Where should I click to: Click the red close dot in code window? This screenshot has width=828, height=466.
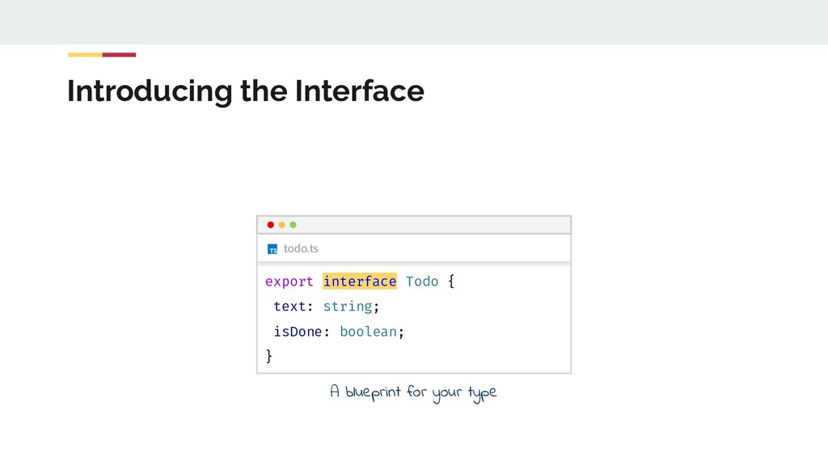coord(271,225)
